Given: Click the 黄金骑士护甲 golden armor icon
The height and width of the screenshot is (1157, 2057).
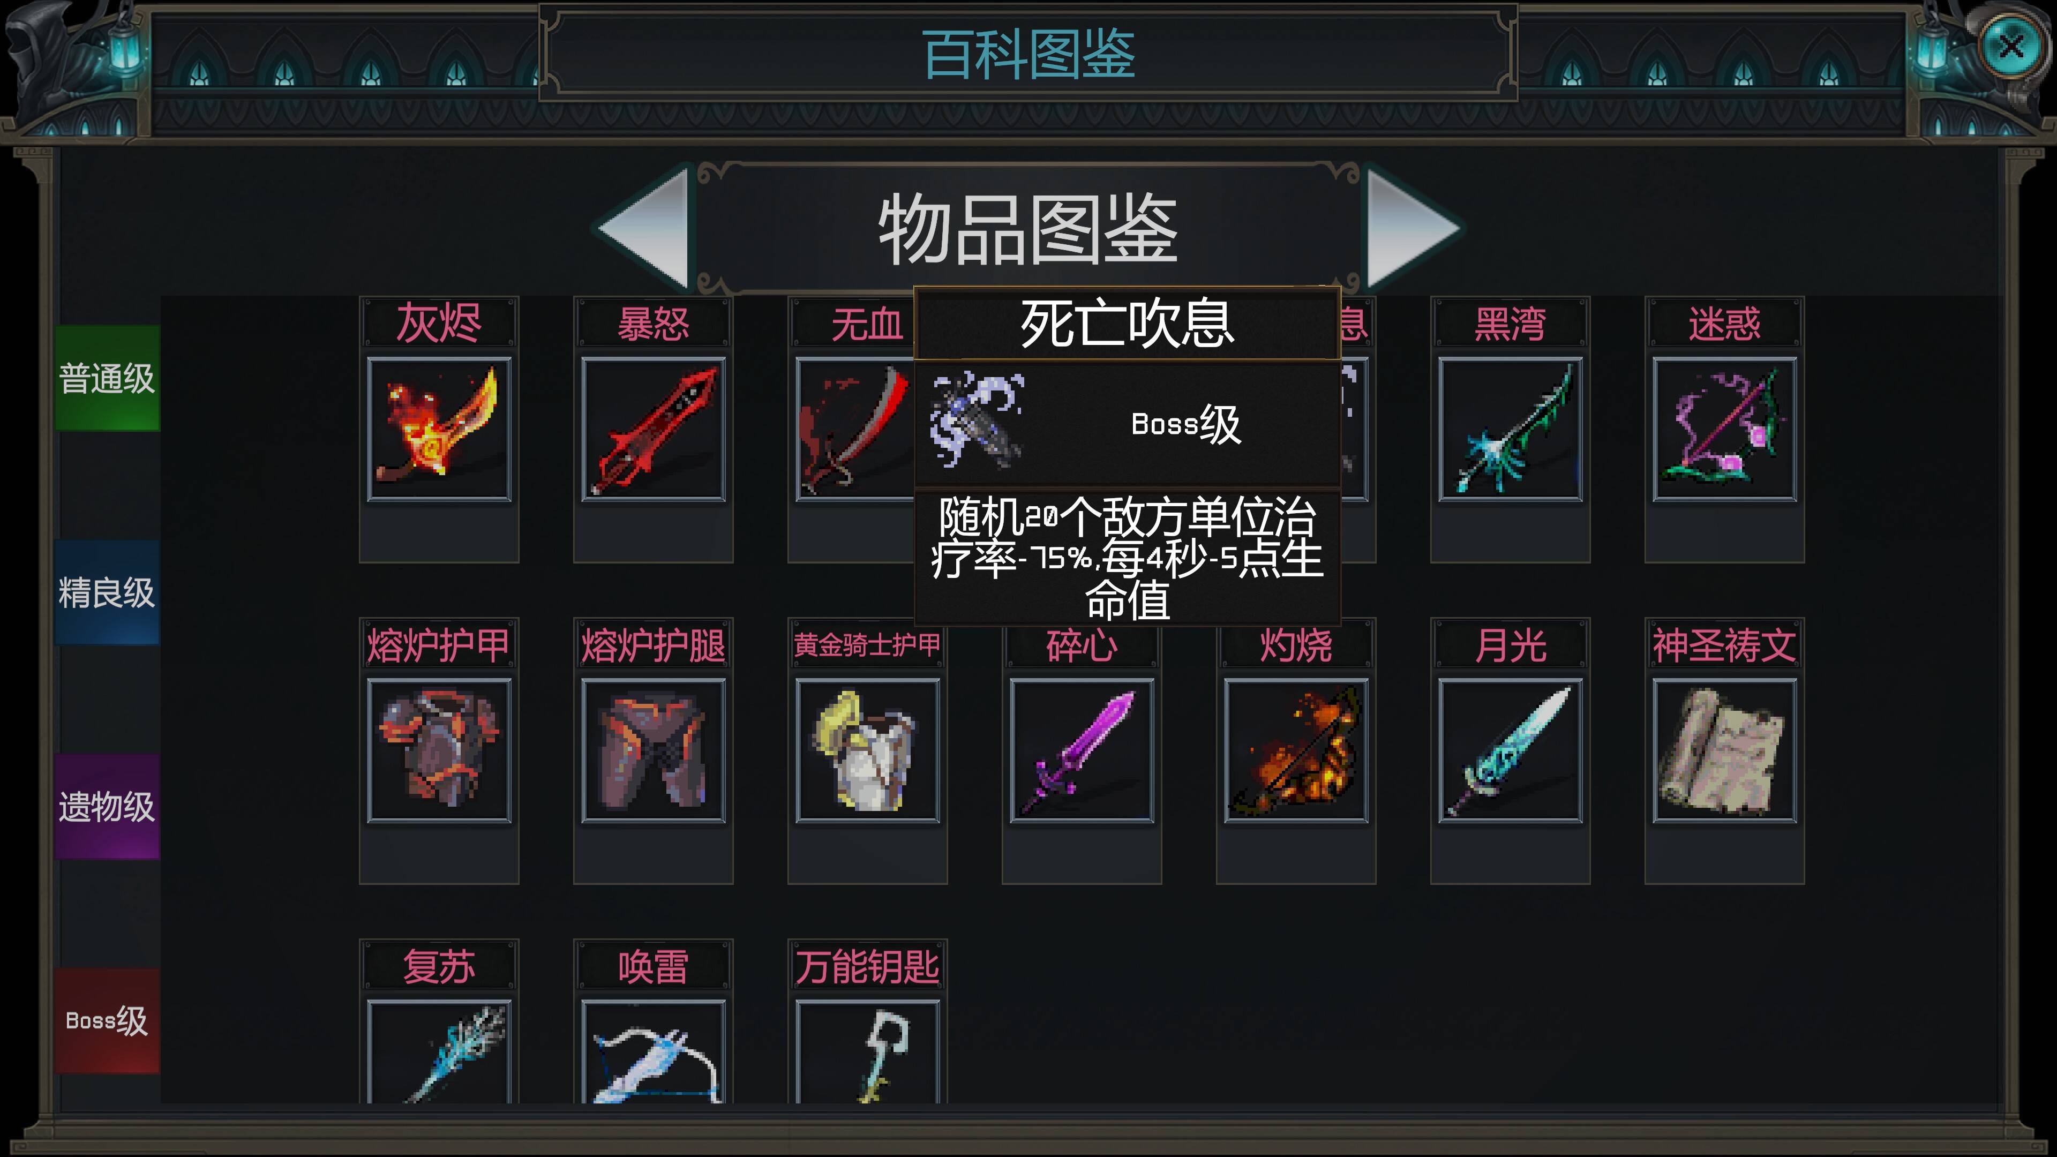Looking at the screenshot, I should [x=867, y=750].
